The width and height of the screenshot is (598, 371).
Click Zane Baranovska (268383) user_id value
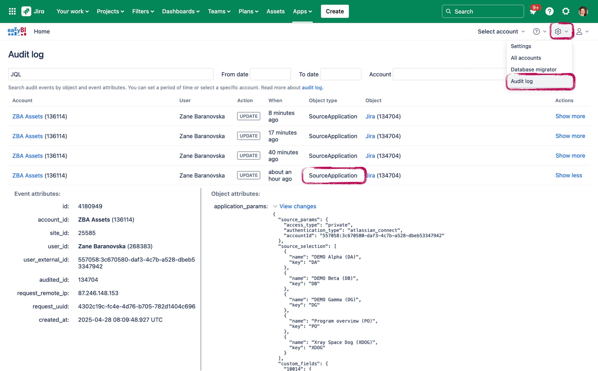click(115, 246)
